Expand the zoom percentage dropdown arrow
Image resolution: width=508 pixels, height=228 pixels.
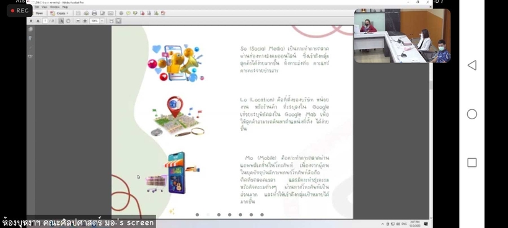tap(102, 21)
